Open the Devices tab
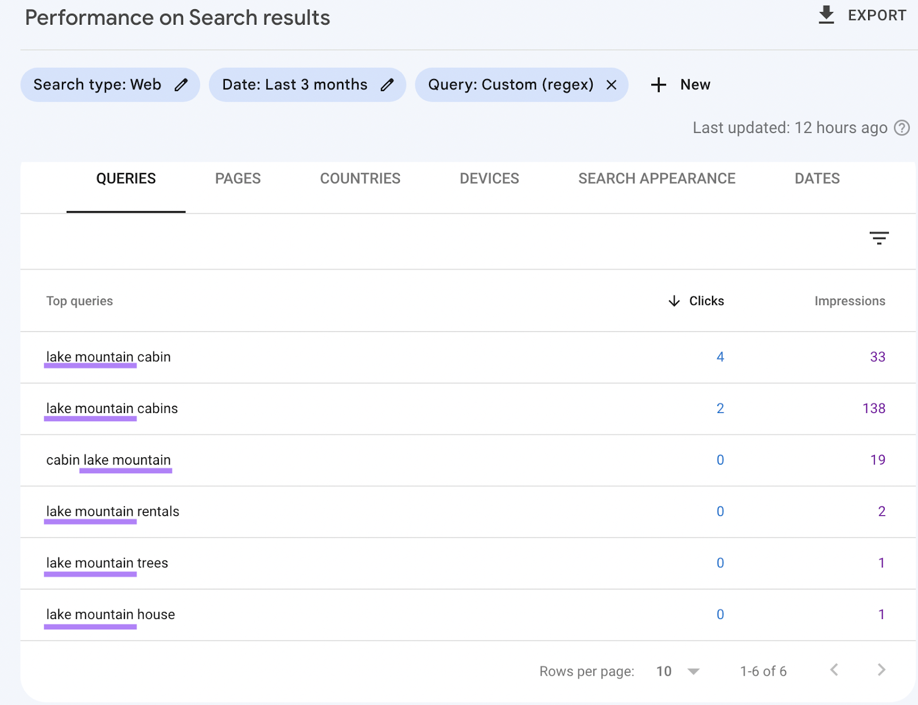 pyautogui.click(x=489, y=179)
